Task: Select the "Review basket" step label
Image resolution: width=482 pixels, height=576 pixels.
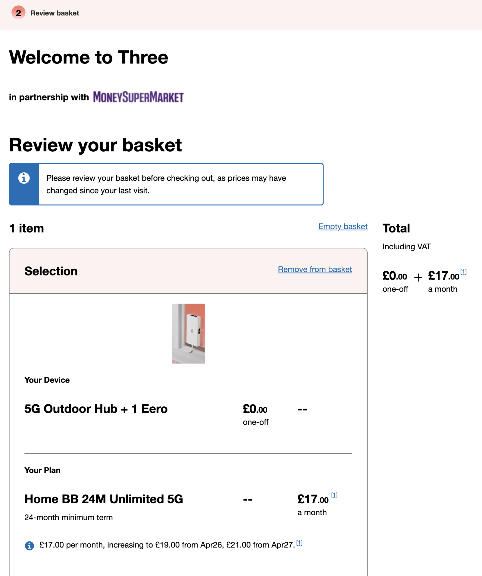Action: tap(55, 13)
